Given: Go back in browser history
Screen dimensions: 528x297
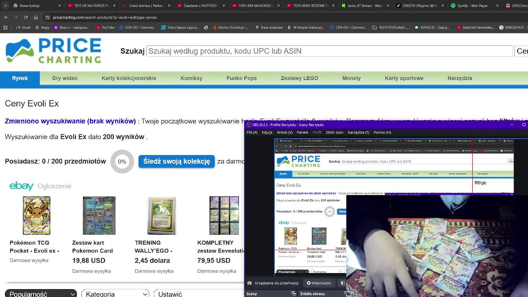Looking at the screenshot, I should [x=6, y=17].
